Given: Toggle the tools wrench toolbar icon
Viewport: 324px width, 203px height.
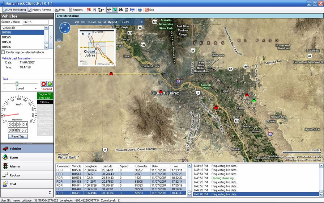Looking at the screenshot, I should [109, 10].
